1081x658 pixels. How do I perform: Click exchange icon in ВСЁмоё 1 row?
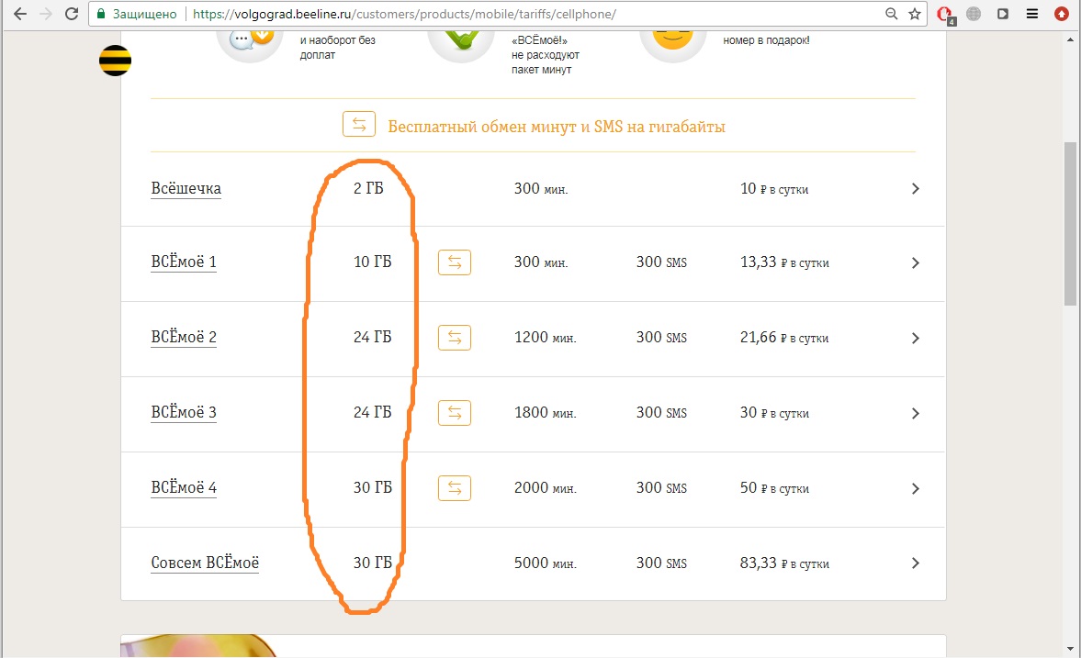(x=455, y=262)
